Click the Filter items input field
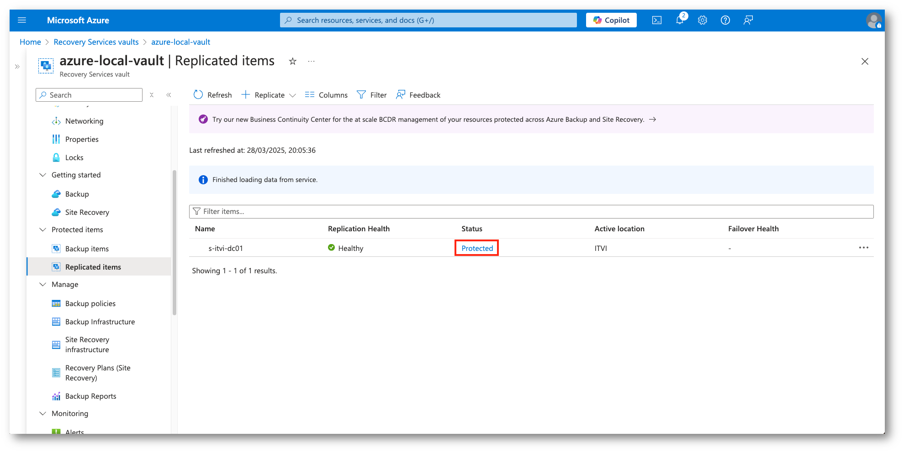The width and height of the screenshot is (904, 453). [530, 212]
